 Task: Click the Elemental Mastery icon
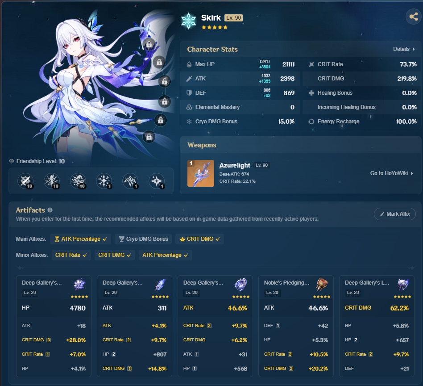coord(189,107)
